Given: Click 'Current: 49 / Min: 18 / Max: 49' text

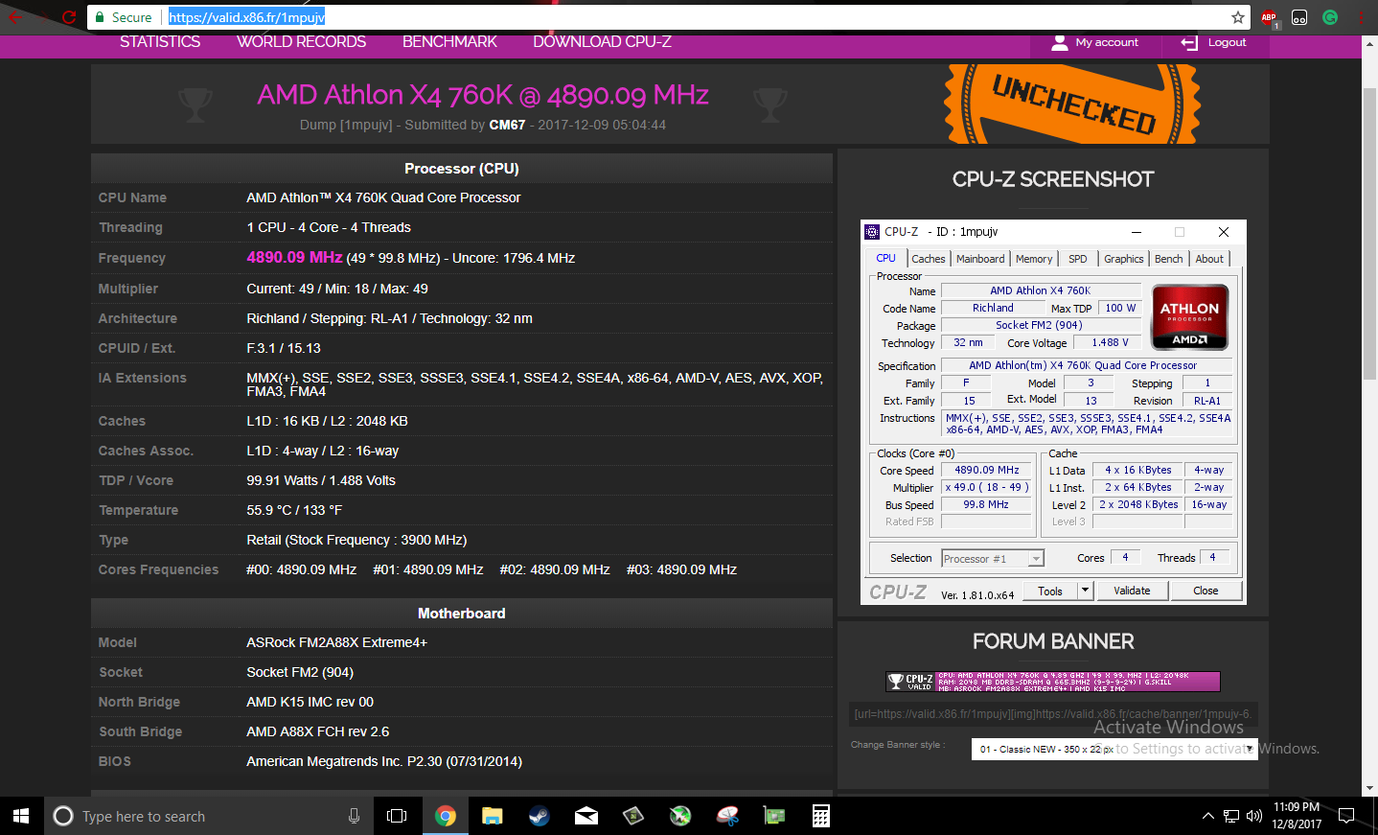Looking at the screenshot, I should point(337,289).
